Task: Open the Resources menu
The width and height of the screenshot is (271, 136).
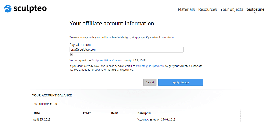Action: (x=207, y=9)
